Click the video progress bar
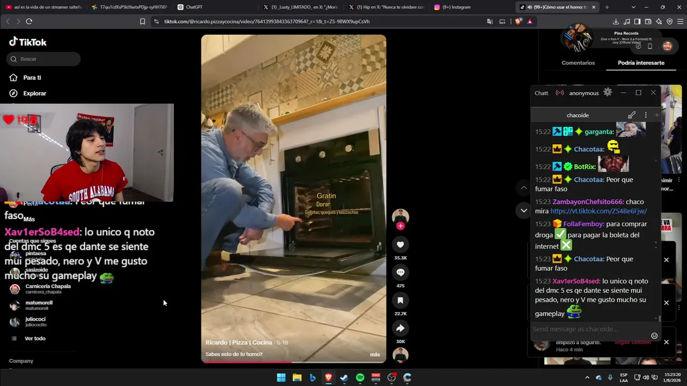 pos(294,362)
